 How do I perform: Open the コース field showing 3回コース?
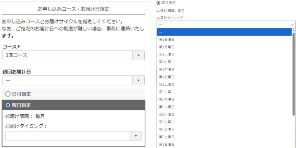pos(67,55)
